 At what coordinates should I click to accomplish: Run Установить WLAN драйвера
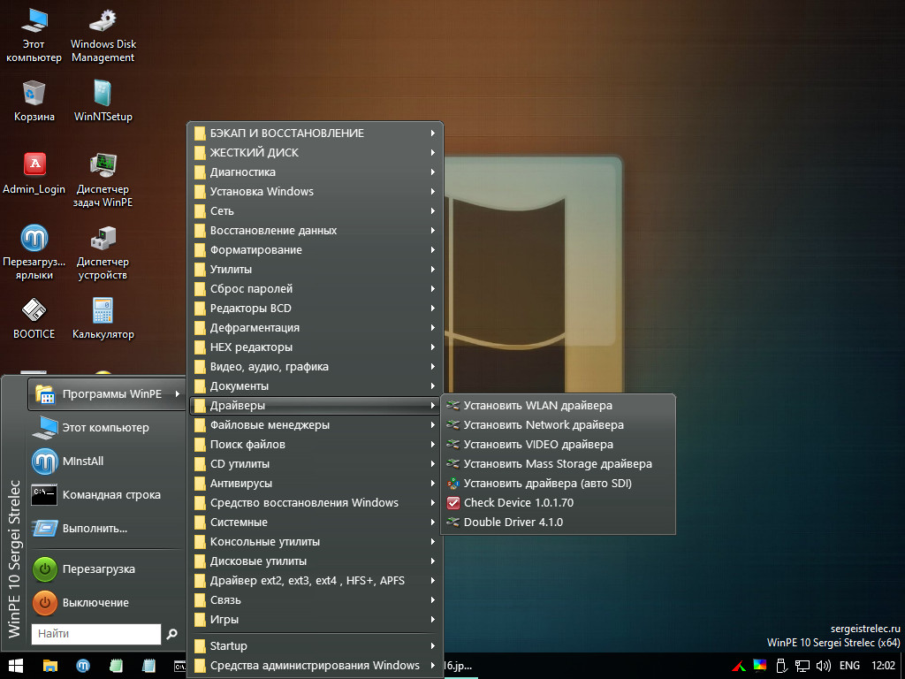click(x=559, y=406)
